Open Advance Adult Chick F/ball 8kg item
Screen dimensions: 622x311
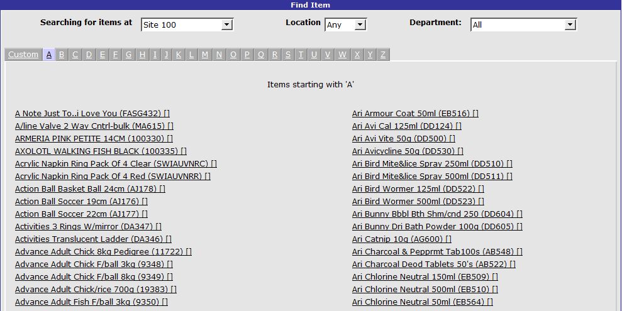point(94,277)
